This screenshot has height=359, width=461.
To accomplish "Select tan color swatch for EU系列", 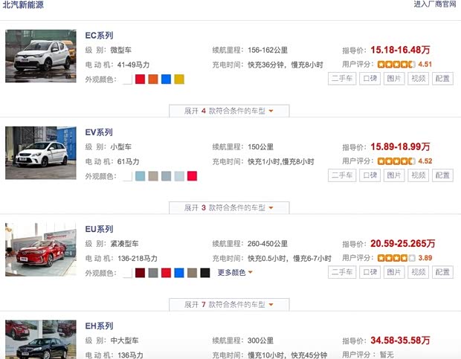I will (x=193, y=273).
